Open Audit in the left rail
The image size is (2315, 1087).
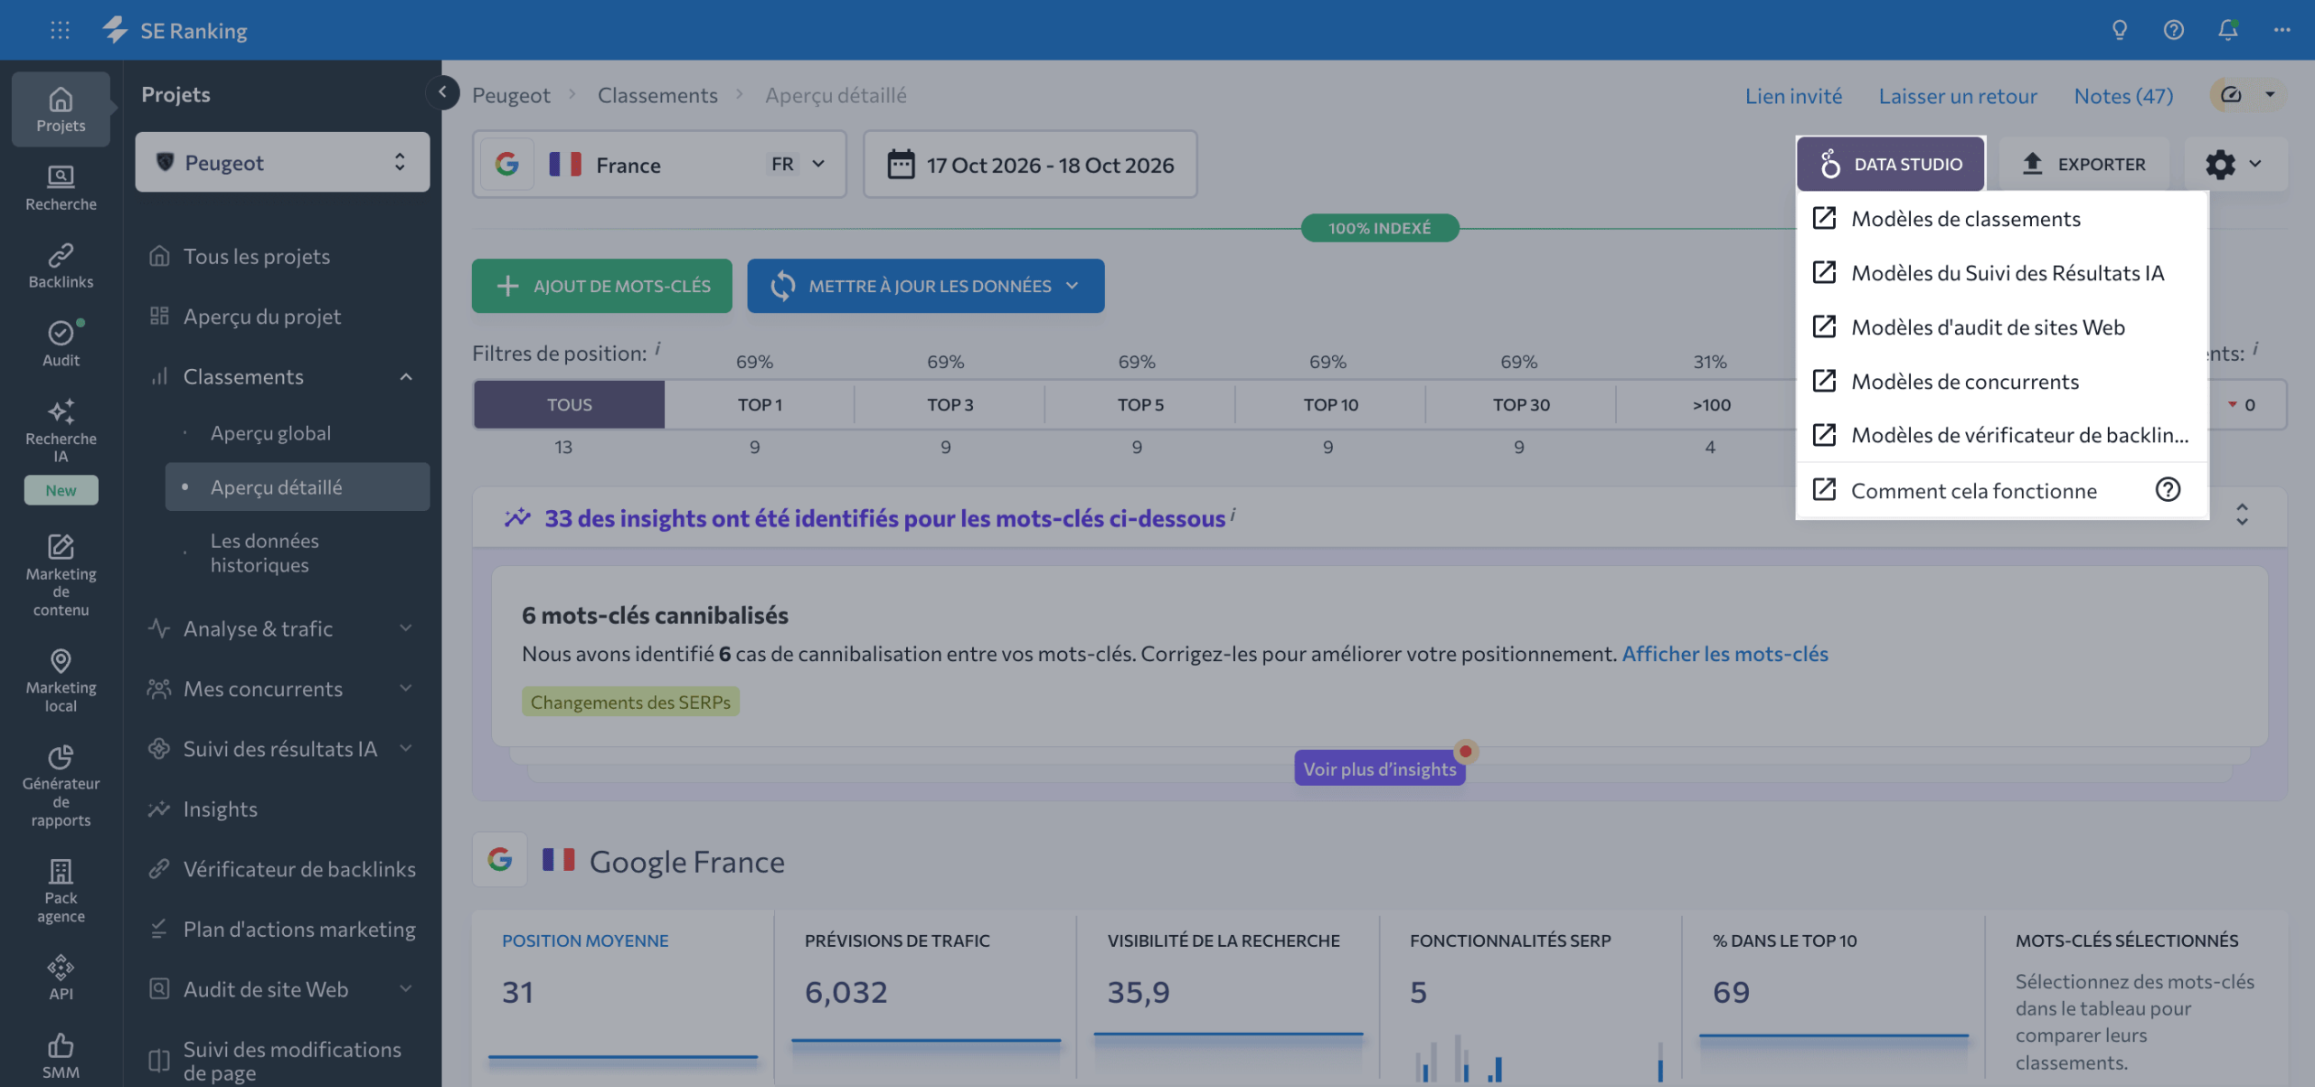[x=61, y=344]
